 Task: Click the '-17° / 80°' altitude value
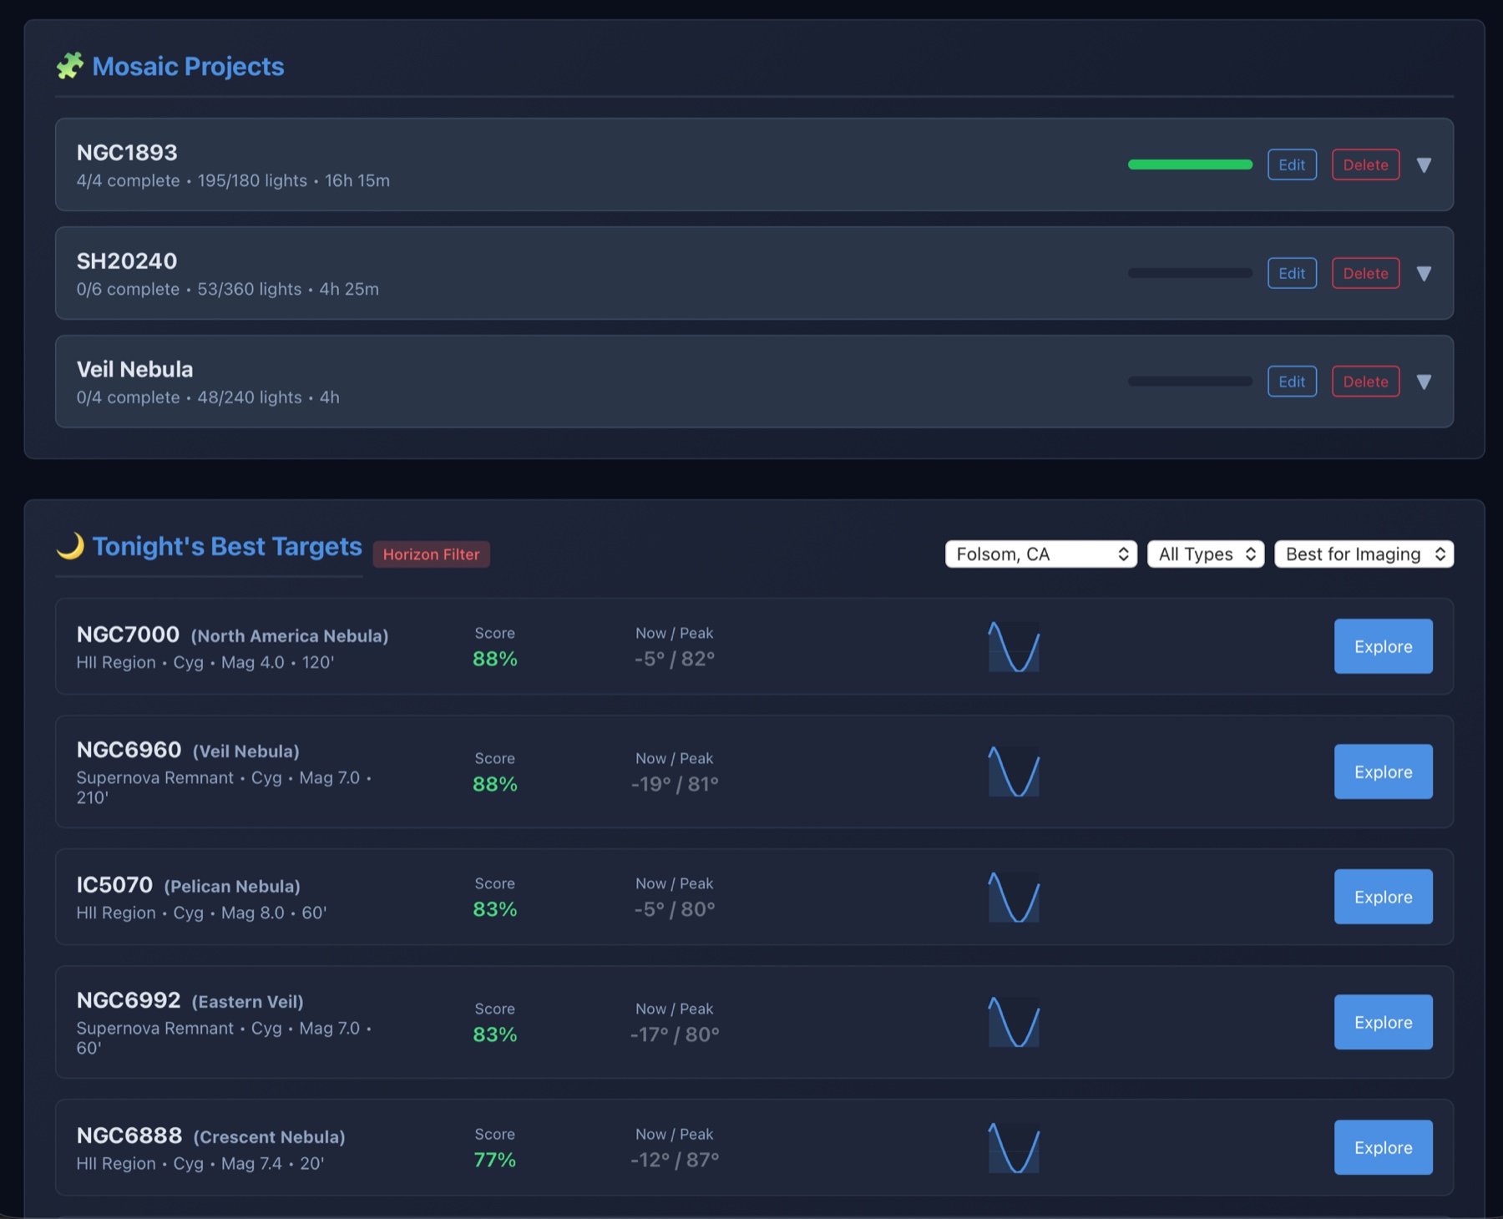pyautogui.click(x=675, y=1034)
